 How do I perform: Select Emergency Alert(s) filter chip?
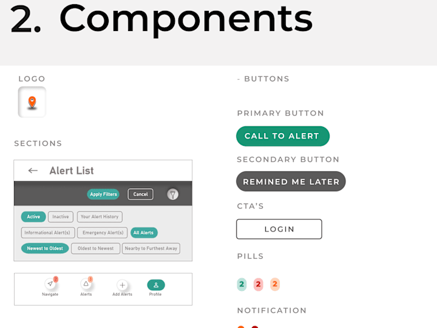[x=103, y=233]
